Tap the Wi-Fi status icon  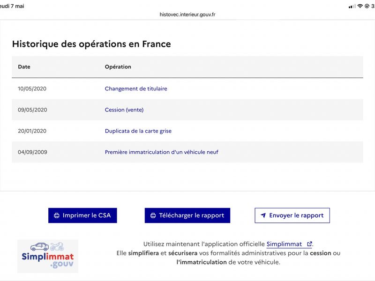coord(360,6)
